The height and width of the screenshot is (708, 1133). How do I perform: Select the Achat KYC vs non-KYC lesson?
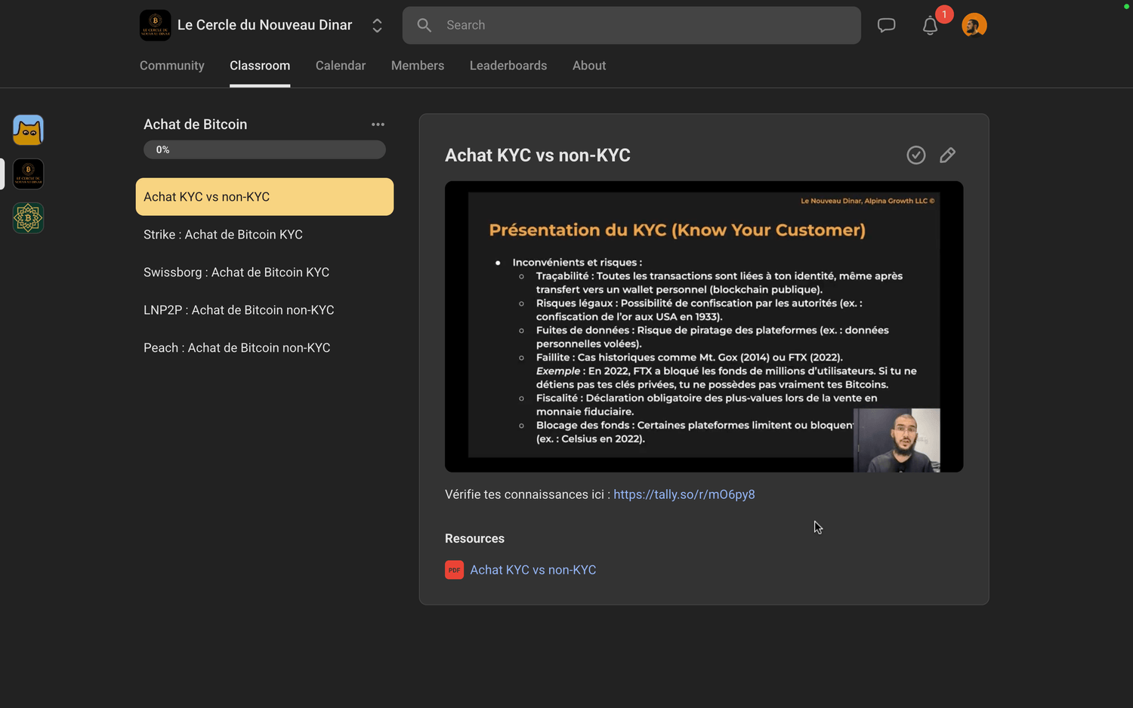(x=264, y=197)
